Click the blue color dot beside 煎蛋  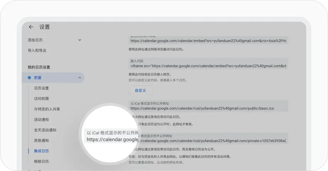tap(29, 78)
